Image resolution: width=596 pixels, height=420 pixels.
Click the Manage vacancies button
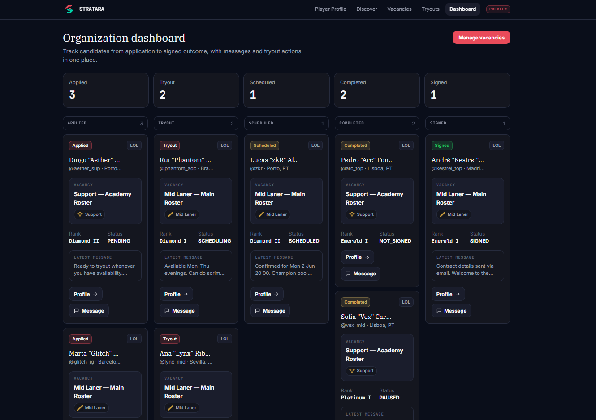(x=481, y=38)
